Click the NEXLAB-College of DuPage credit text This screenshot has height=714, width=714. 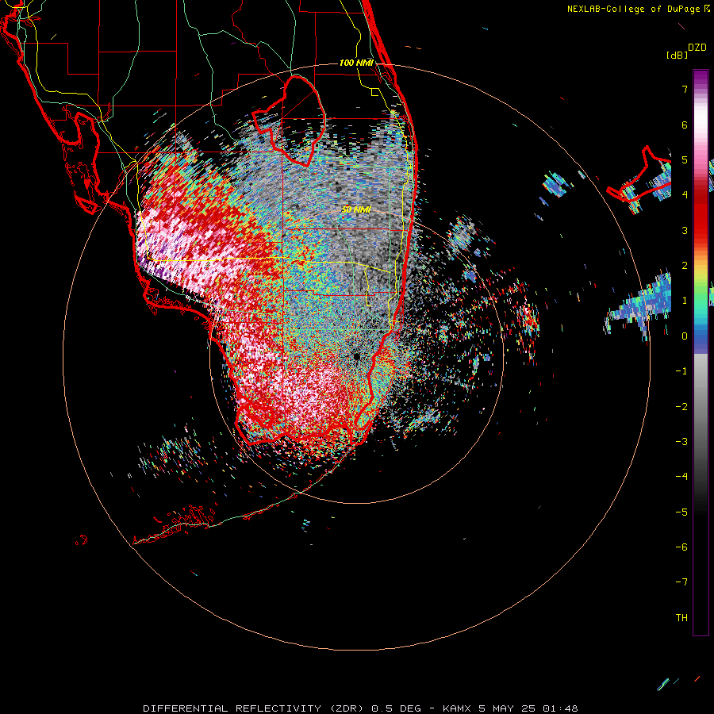pos(638,9)
